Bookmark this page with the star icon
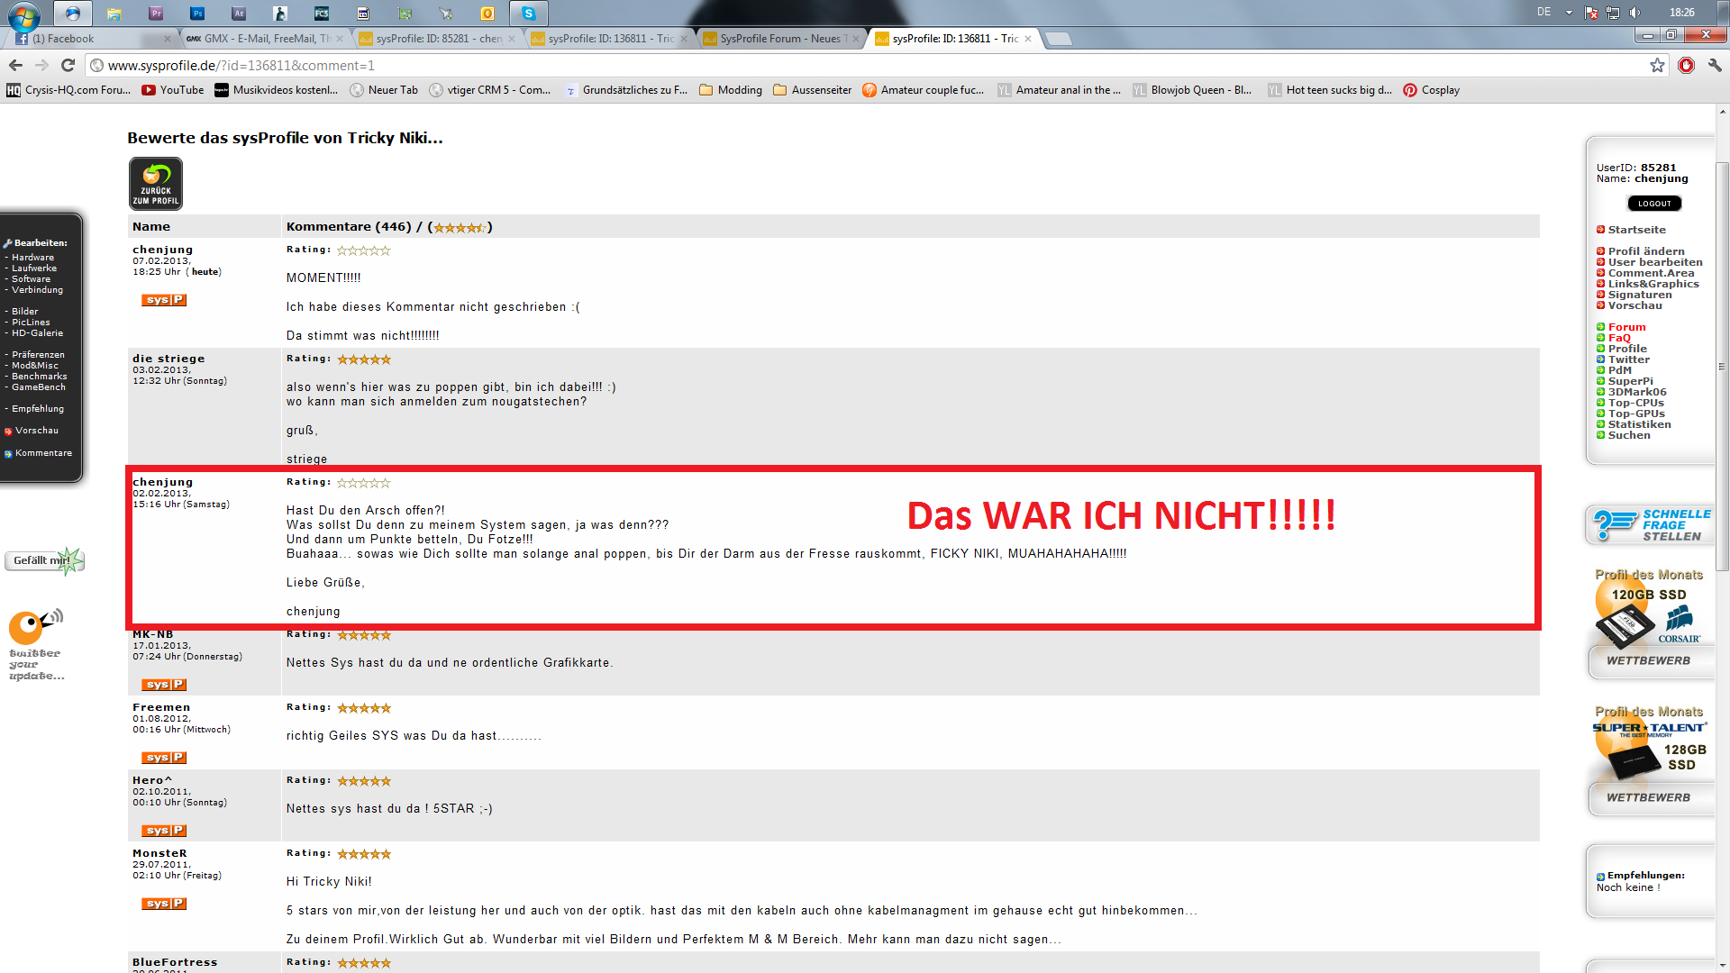Image resolution: width=1730 pixels, height=973 pixels. pyautogui.click(x=1657, y=65)
